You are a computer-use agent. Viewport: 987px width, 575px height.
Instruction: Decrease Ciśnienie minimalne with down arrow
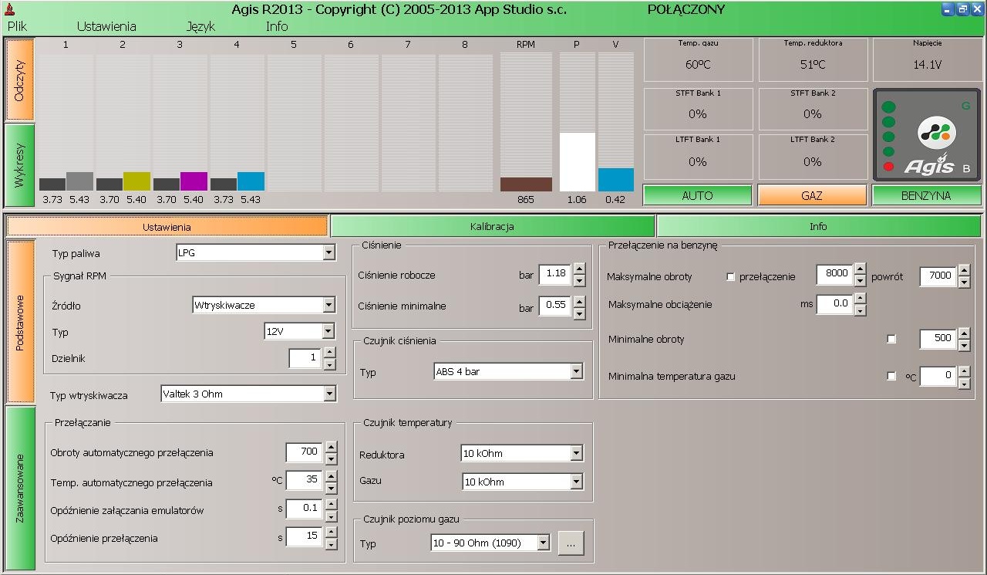point(579,313)
